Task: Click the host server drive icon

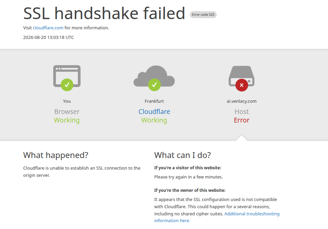Action: (241, 76)
